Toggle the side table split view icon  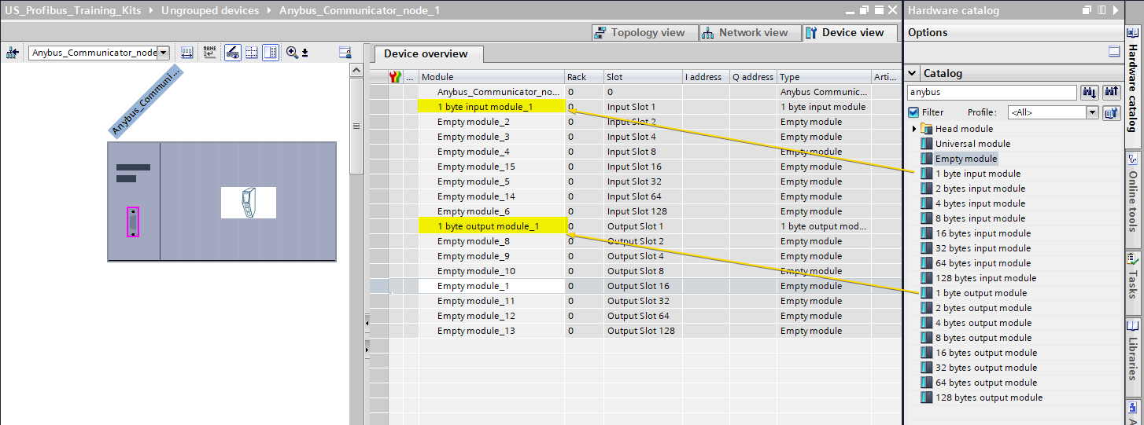(271, 53)
